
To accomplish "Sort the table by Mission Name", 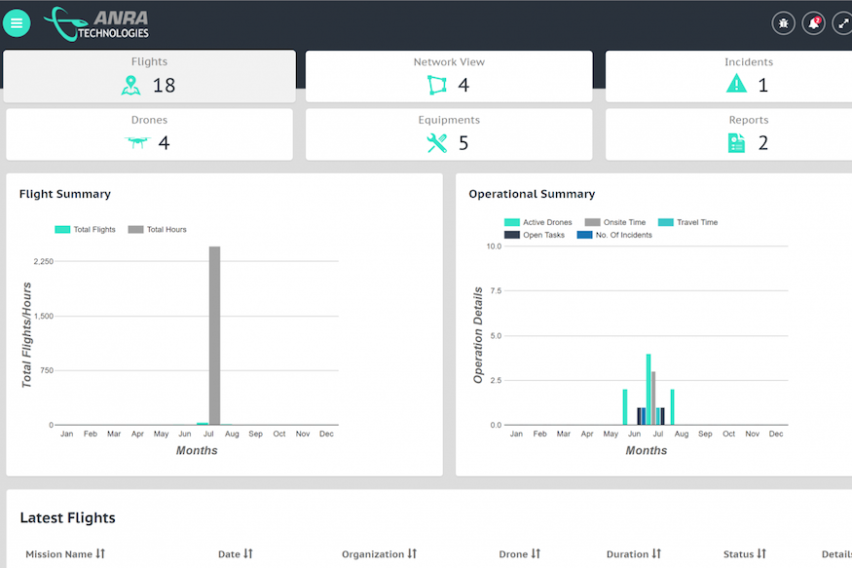I will pos(100,554).
